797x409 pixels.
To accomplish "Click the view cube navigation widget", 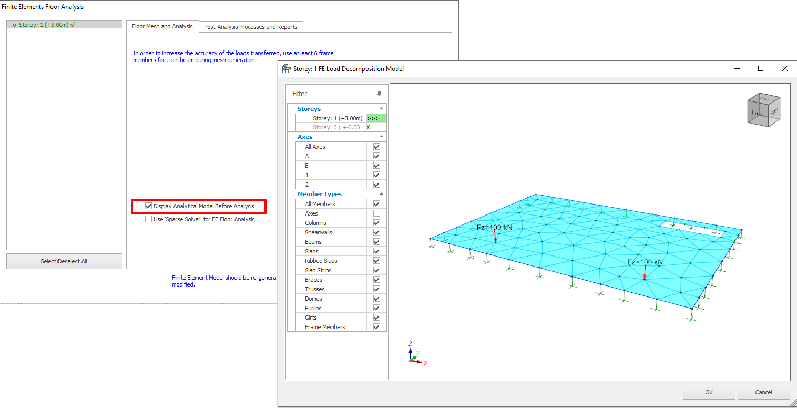I will click(x=763, y=110).
